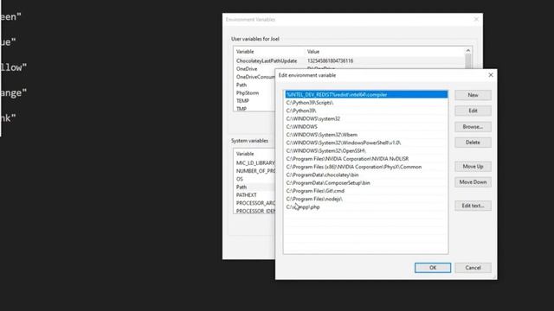Screen dimensions: 554x311
Task: Select the C:\WINDOWS\system32 entry
Action: (366, 119)
